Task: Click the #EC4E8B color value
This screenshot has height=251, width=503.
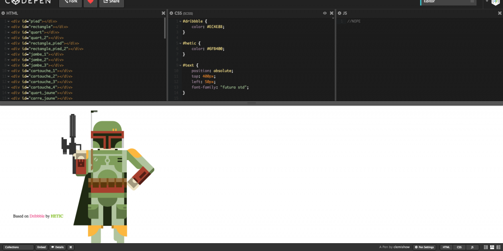Action: [x=216, y=27]
